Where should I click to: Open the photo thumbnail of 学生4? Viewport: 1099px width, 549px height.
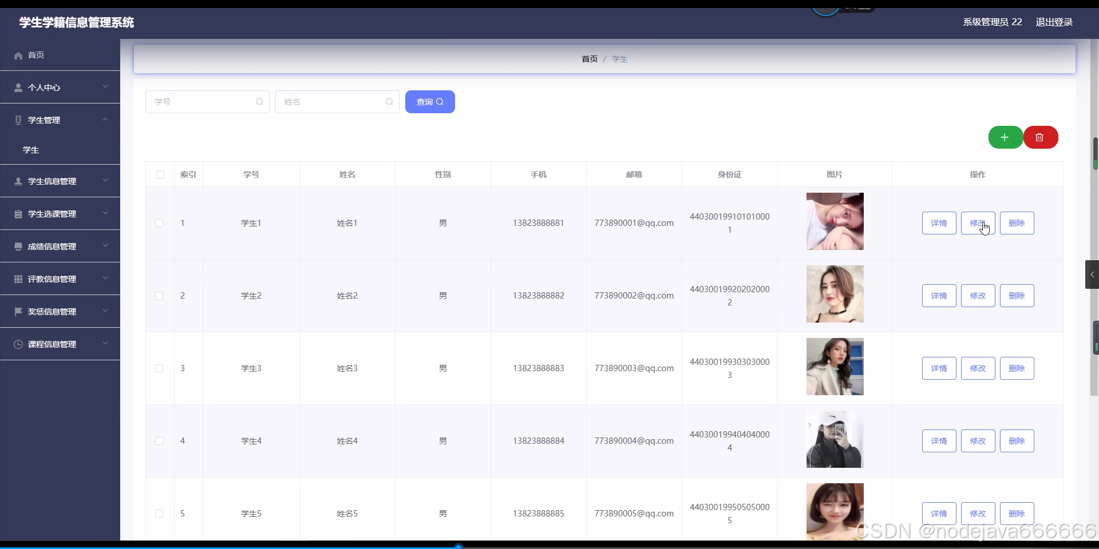(x=835, y=439)
